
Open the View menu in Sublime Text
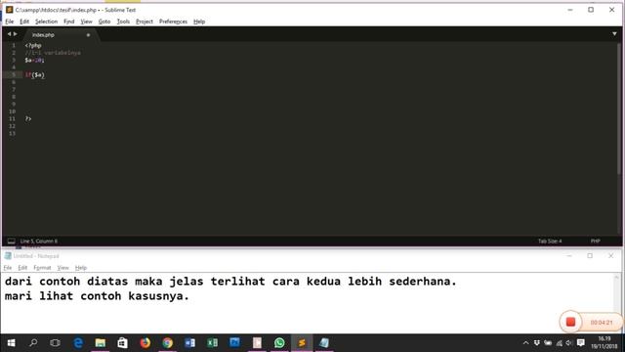click(86, 22)
